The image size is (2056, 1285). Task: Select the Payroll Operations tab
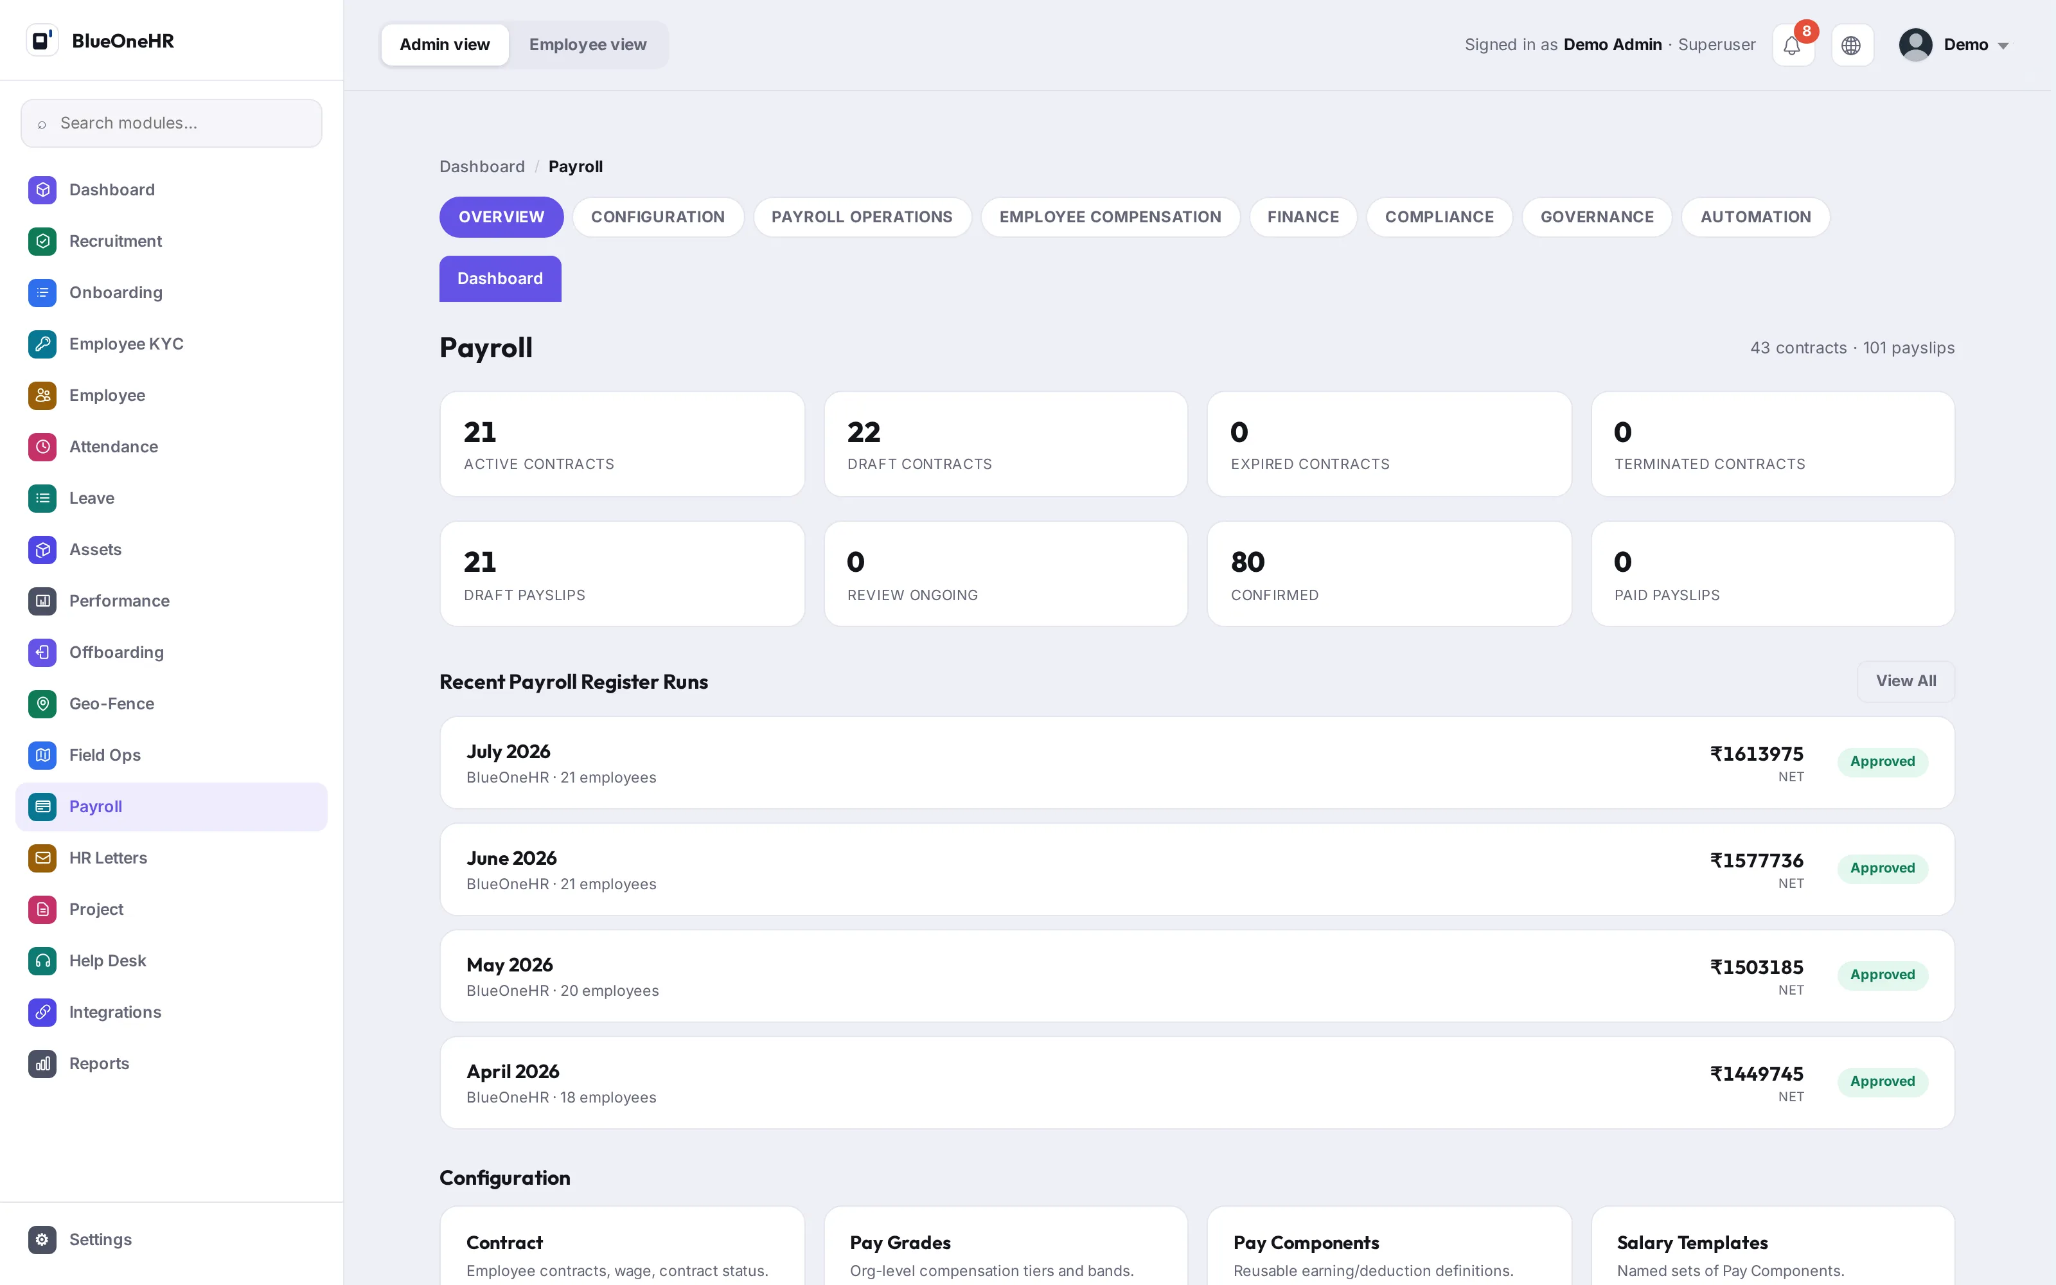[862, 217]
